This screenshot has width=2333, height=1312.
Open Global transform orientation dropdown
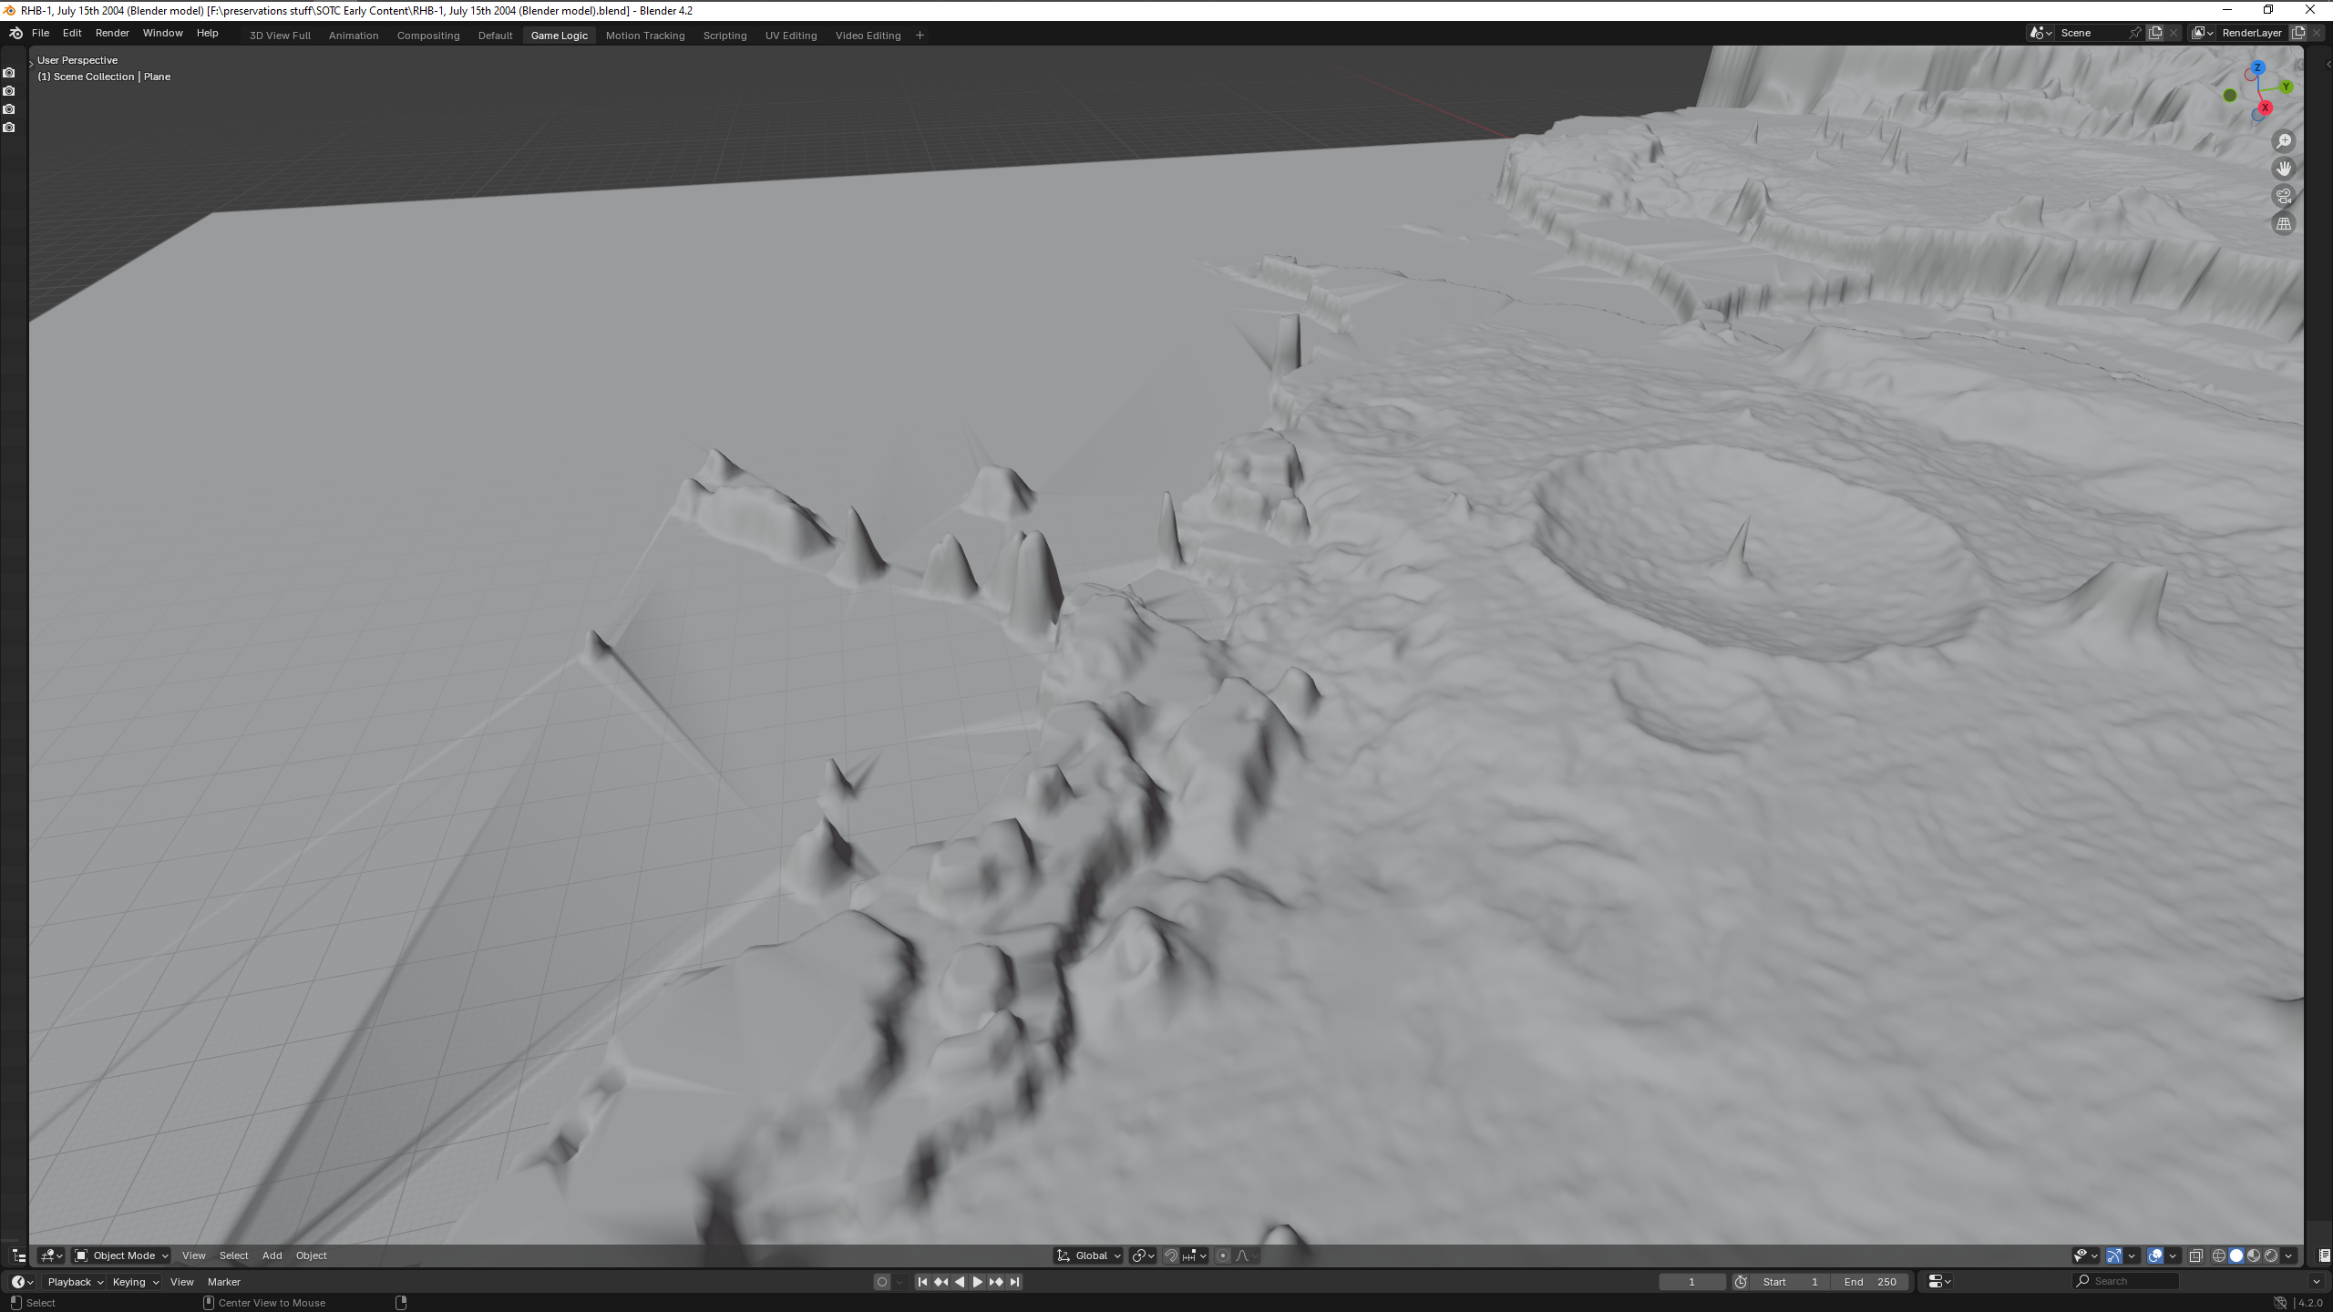[1089, 1256]
